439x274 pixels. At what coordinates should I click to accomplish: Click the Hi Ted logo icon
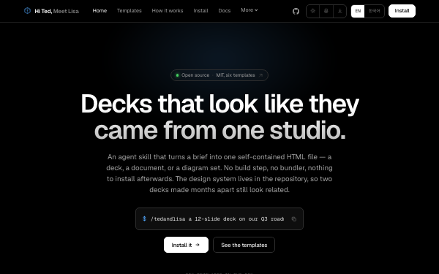coord(27,11)
